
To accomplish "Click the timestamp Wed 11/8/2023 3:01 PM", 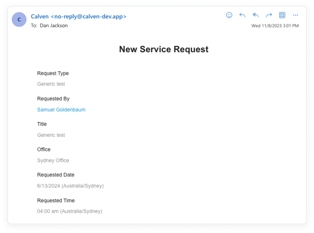I will coord(275,26).
